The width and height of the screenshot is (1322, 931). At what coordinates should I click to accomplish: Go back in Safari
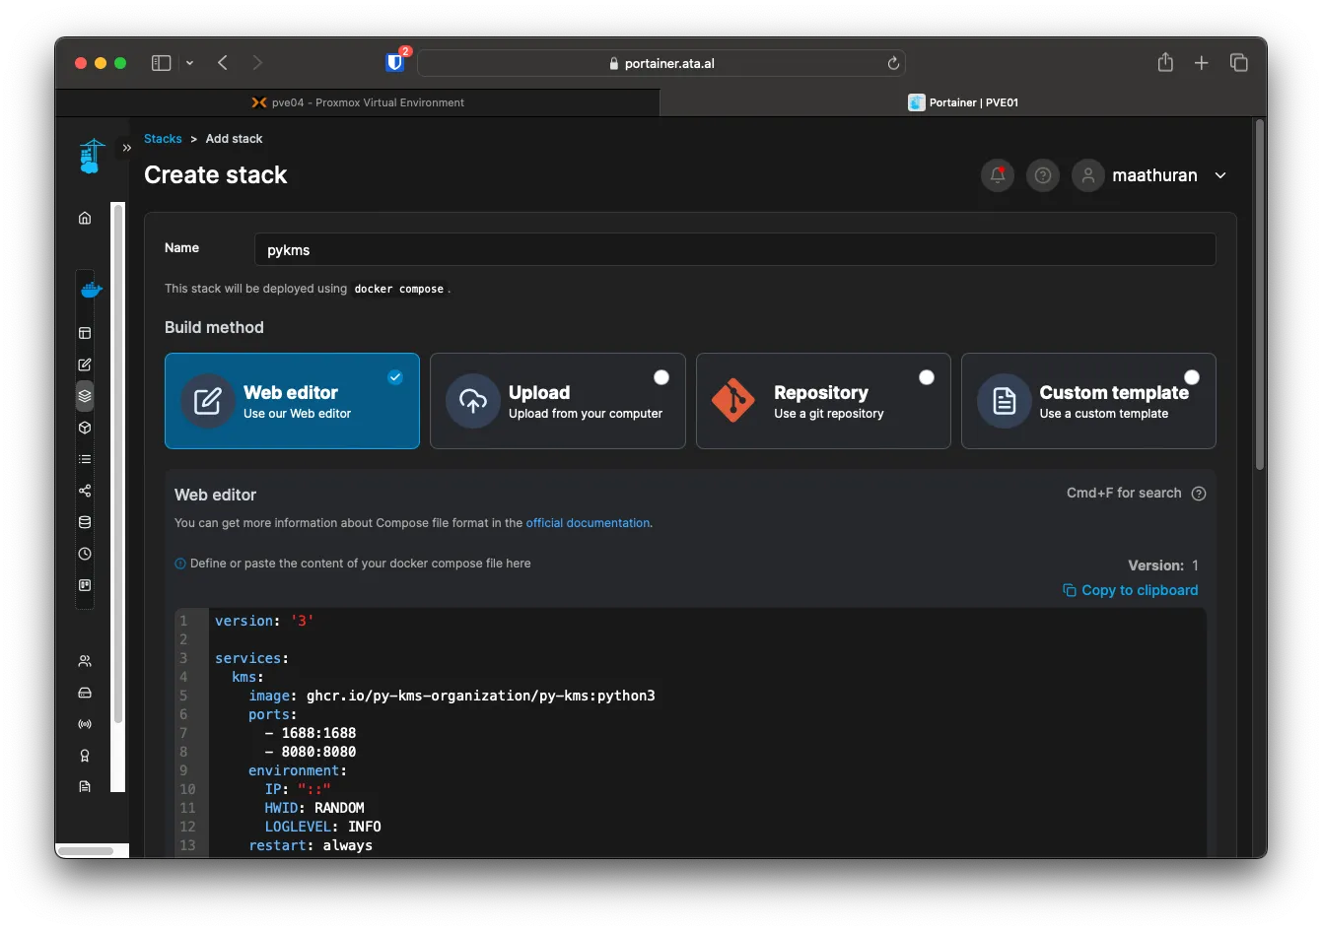point(223,63)
